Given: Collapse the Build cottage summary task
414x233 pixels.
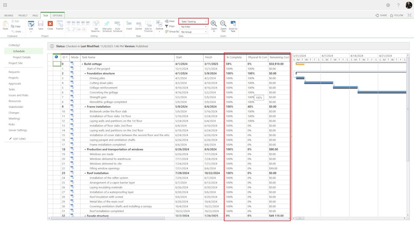Looking at the screenshot, I should coord(82,64).
